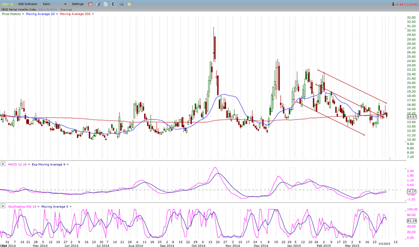419x247 pixels.
Task: Click the Drawings link
Action: [x=67, y=9]
